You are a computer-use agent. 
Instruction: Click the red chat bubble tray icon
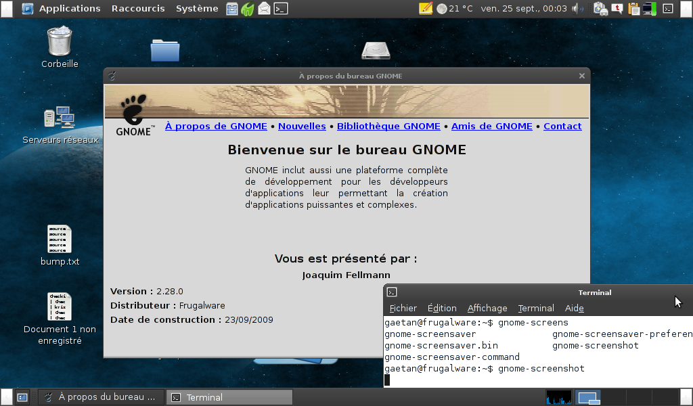(x=617, y=8)
